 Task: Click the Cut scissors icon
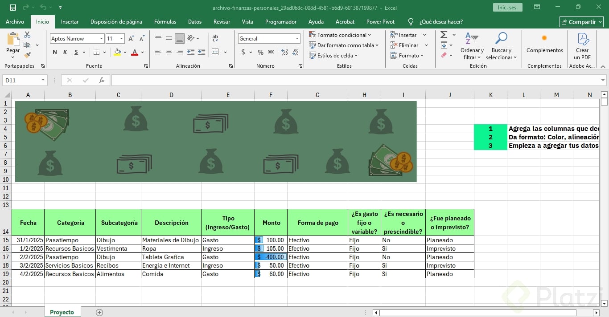coord(27,35)
